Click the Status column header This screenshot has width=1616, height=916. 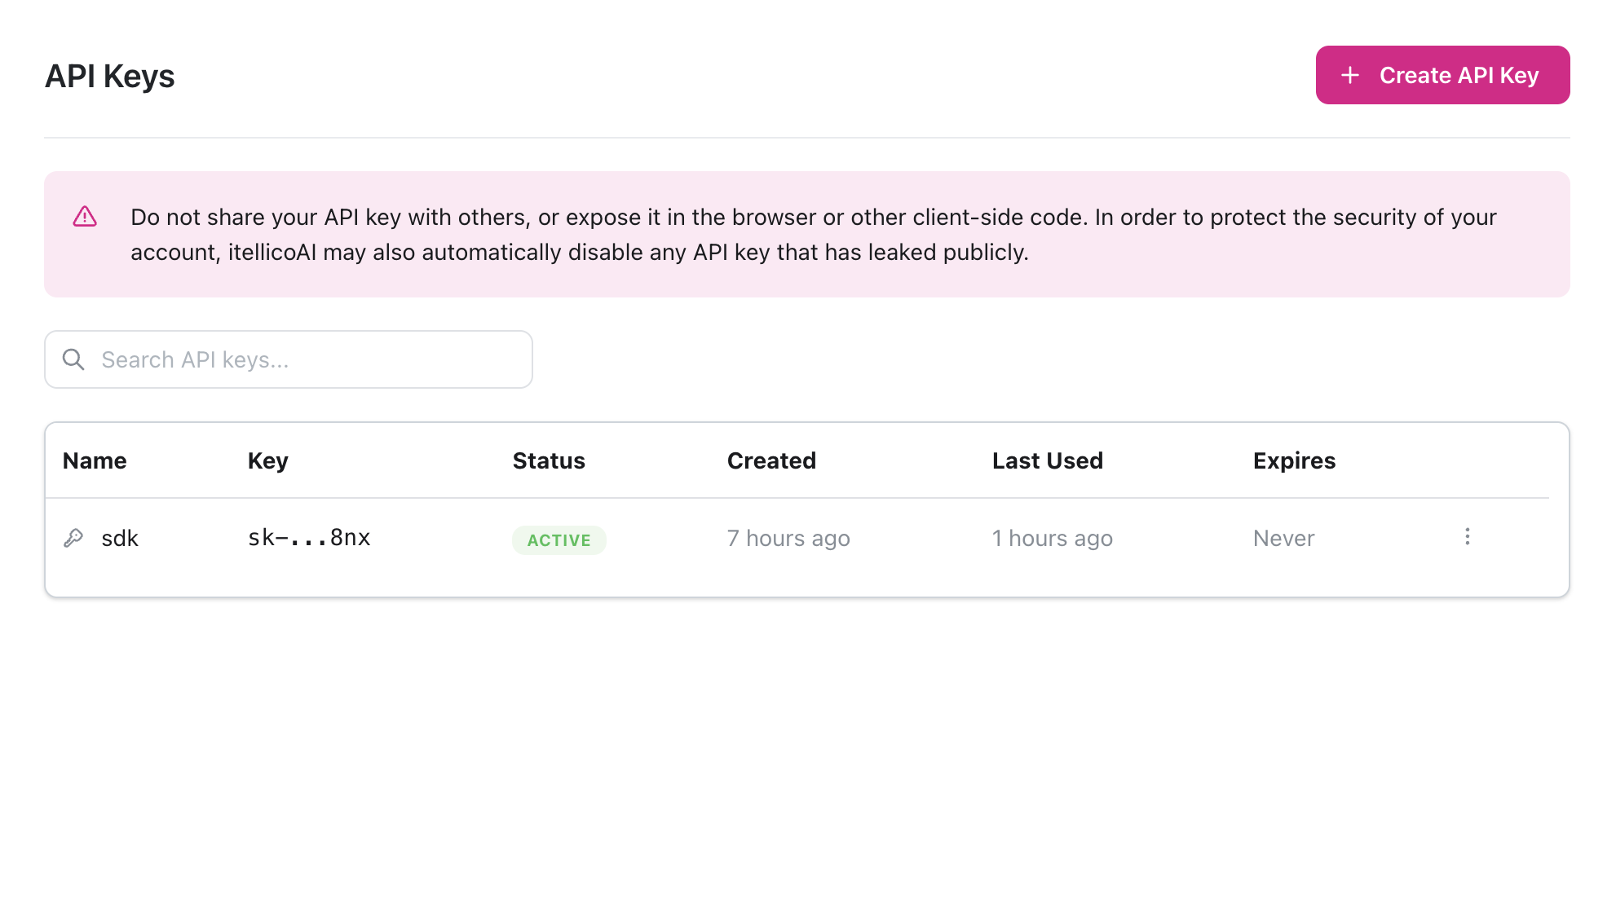[549, 460]
